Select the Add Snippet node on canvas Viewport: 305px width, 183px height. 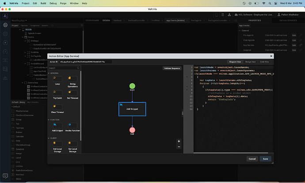coord(132,109)
